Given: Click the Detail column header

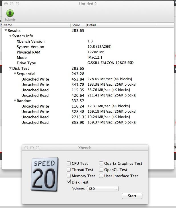Looking at the screenshot, I should [121, 25].
